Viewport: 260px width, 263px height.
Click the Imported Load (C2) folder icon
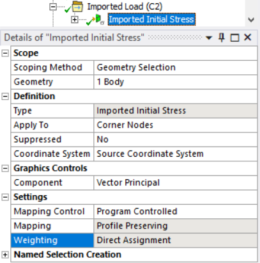(x=77, y=6)
